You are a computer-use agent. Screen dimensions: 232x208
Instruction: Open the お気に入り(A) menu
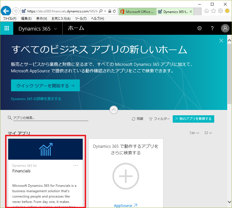click(61, 19)
